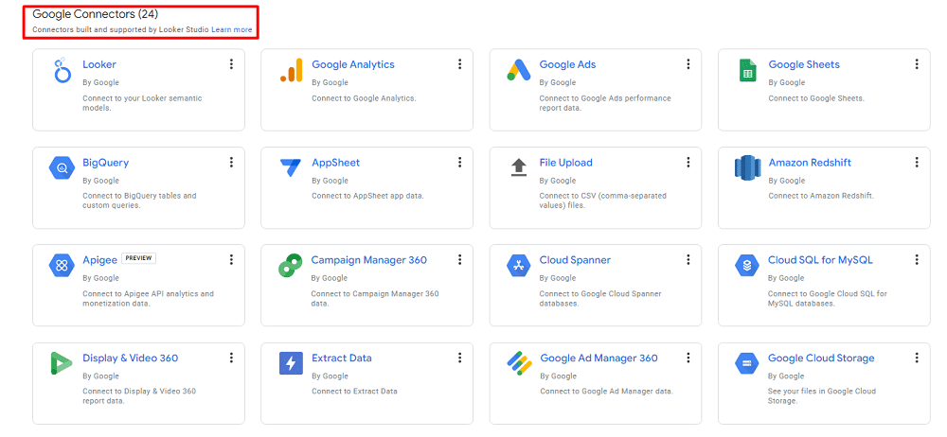Open the Google Ads card overflow menu

click(688, 64)
